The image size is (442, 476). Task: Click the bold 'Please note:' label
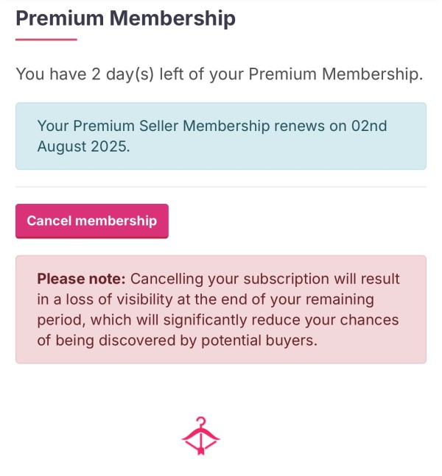pyautogui.click(x=81, y=279)
